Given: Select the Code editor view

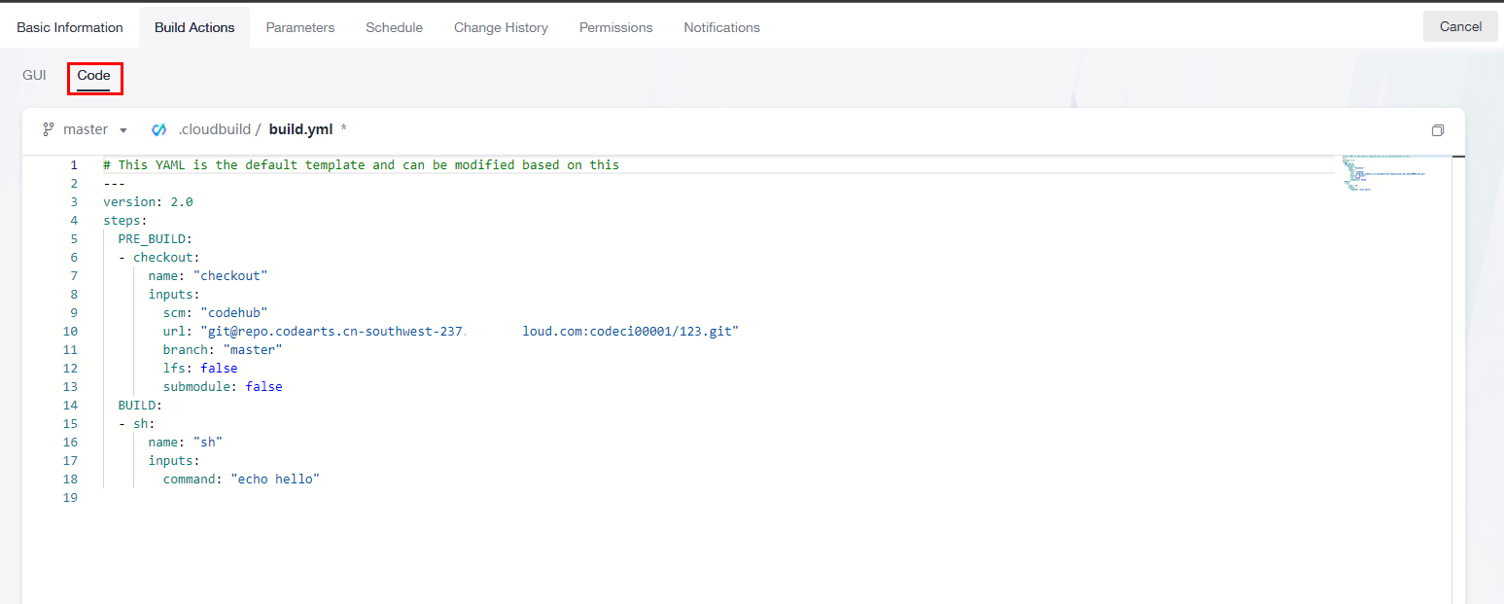Looking at the screenshot, I should point(94,76).
